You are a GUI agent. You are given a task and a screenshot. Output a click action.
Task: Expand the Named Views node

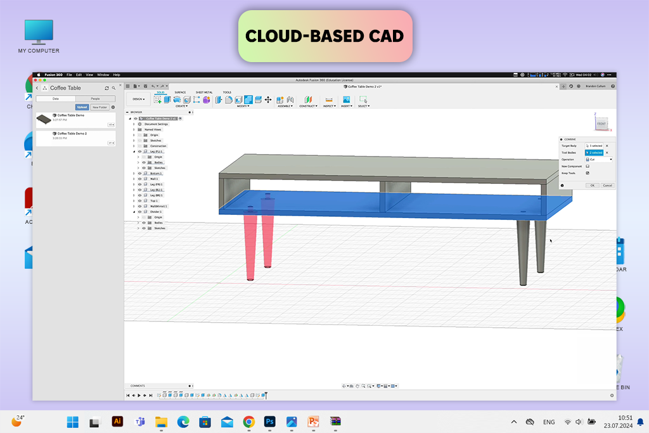[134, 129]
